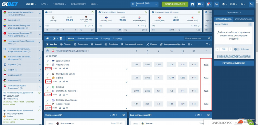Close the Live экспресс дня №1 panel
This screenshot has width=258, height=125.
pyautogui.click(x=208, y=115)
